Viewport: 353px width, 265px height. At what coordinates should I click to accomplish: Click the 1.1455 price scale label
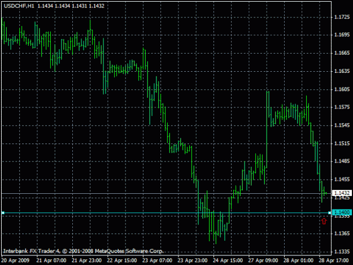tap(342, 179)
